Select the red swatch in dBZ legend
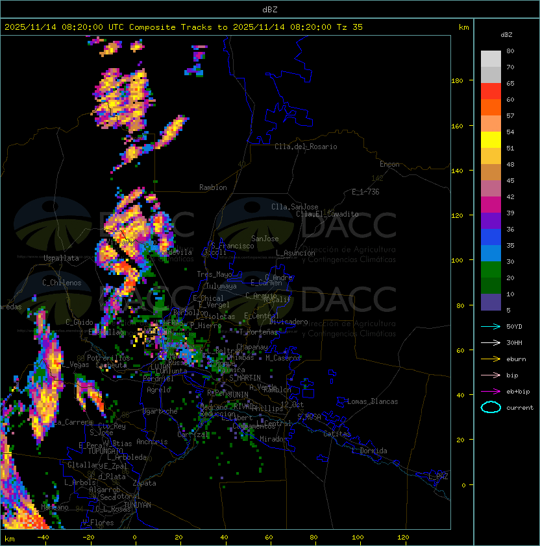 (491, 91)
